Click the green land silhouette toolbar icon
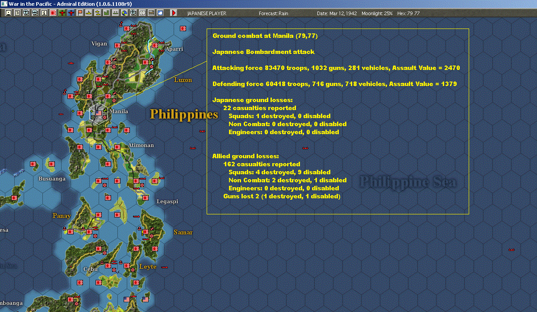 [x=107, y=13]
